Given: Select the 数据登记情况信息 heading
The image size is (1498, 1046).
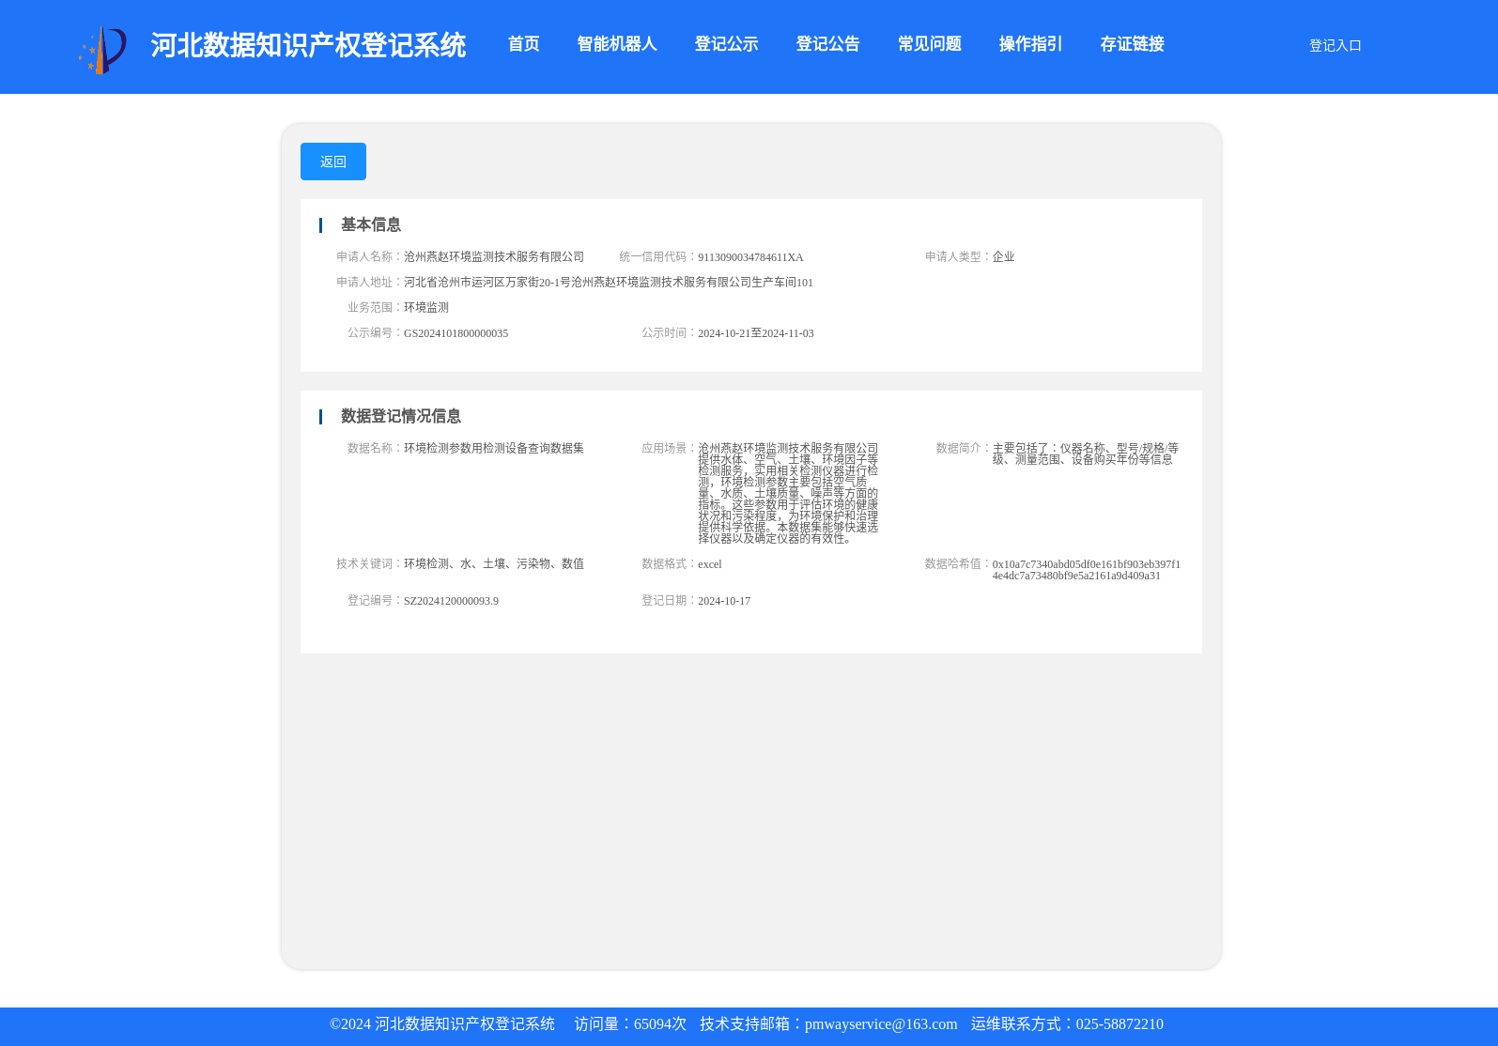Looking at the screenshot, I should click(x=401, y=416).
